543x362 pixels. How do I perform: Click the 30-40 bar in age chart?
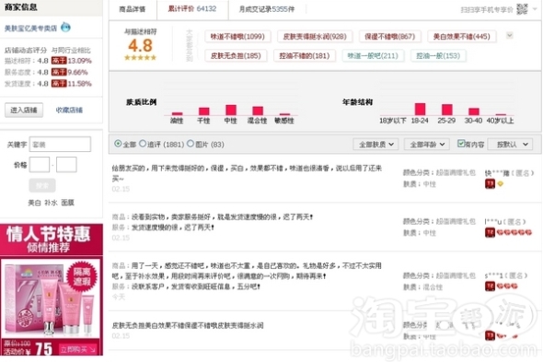pyautogui.click(x=474, y=111)
